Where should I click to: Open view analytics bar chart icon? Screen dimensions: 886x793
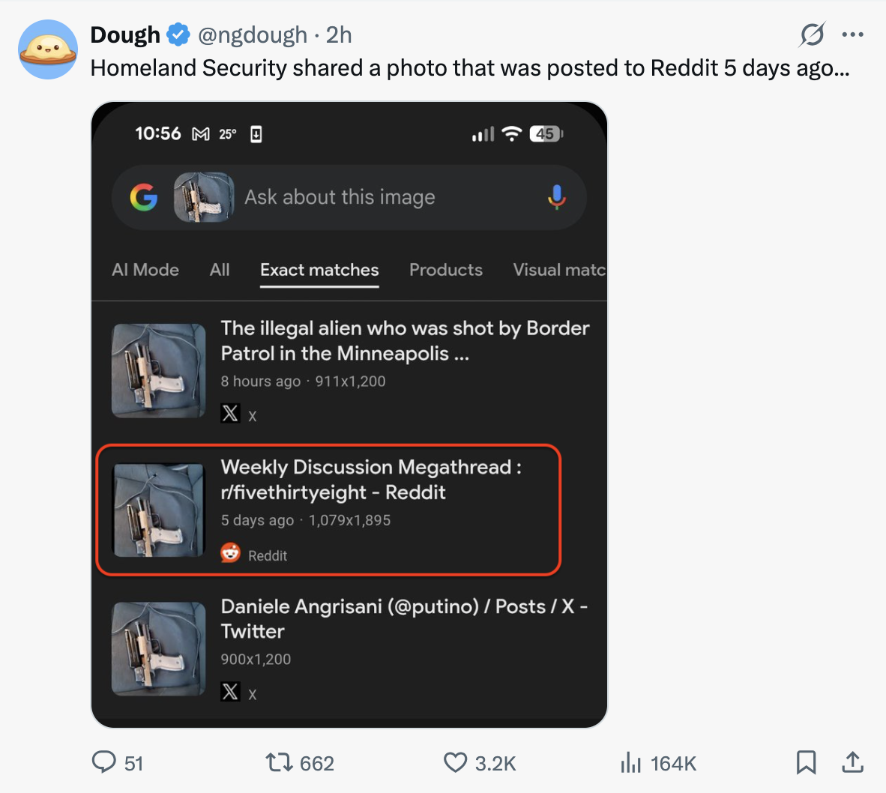[631, 762]
